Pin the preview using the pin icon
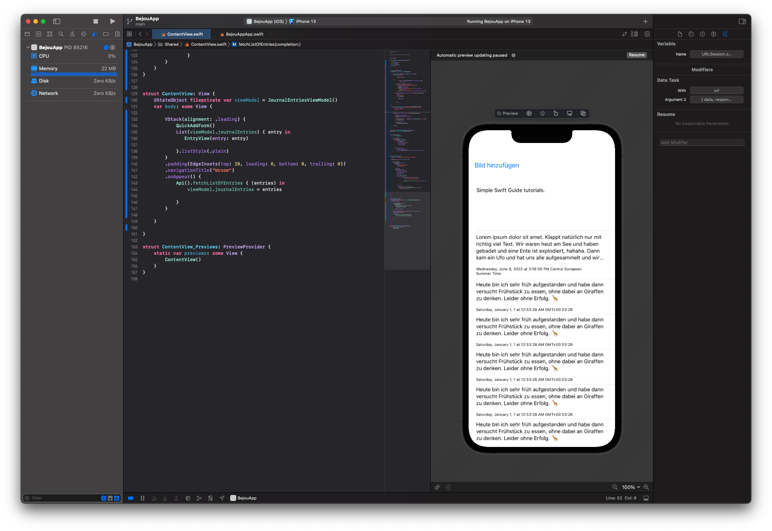Viewport: 772px width, 531px height. tap(437, 487)
